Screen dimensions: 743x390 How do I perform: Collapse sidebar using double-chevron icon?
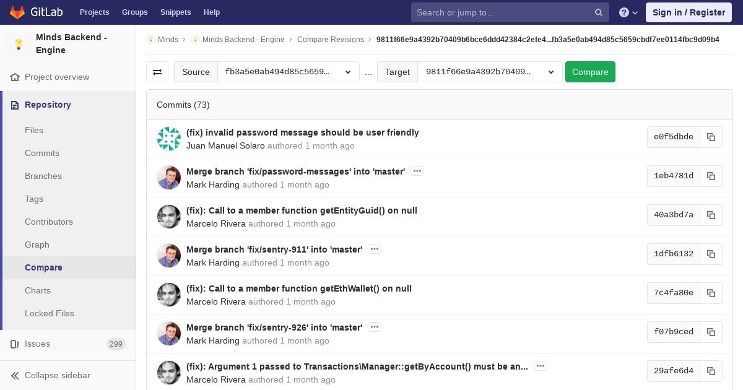pos(15,375)
